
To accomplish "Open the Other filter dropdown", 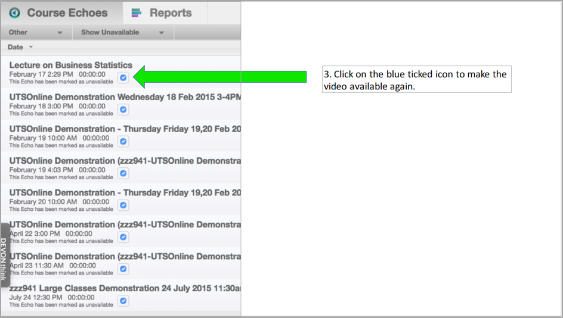I will click(x=36, y=32).
